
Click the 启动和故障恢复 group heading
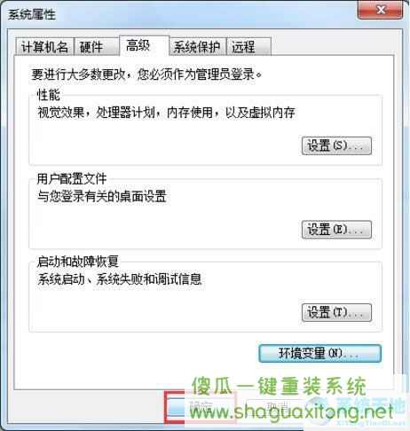77,262
